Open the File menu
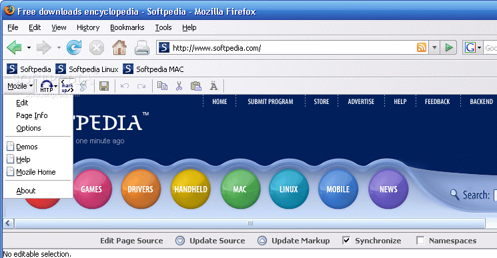The height and width of the screenshot is (258, 497). (x=13, y=27)
